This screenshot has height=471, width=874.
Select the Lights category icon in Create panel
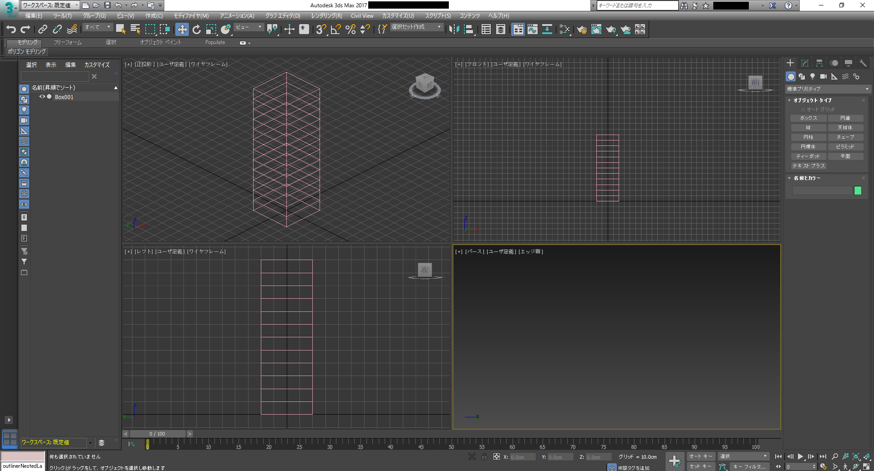tap(813, 76)
